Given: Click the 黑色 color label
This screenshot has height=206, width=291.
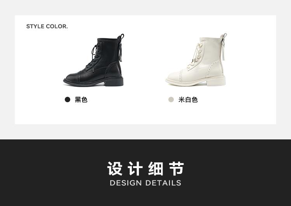Looking at the screenshot, I should tap(81, 100).
